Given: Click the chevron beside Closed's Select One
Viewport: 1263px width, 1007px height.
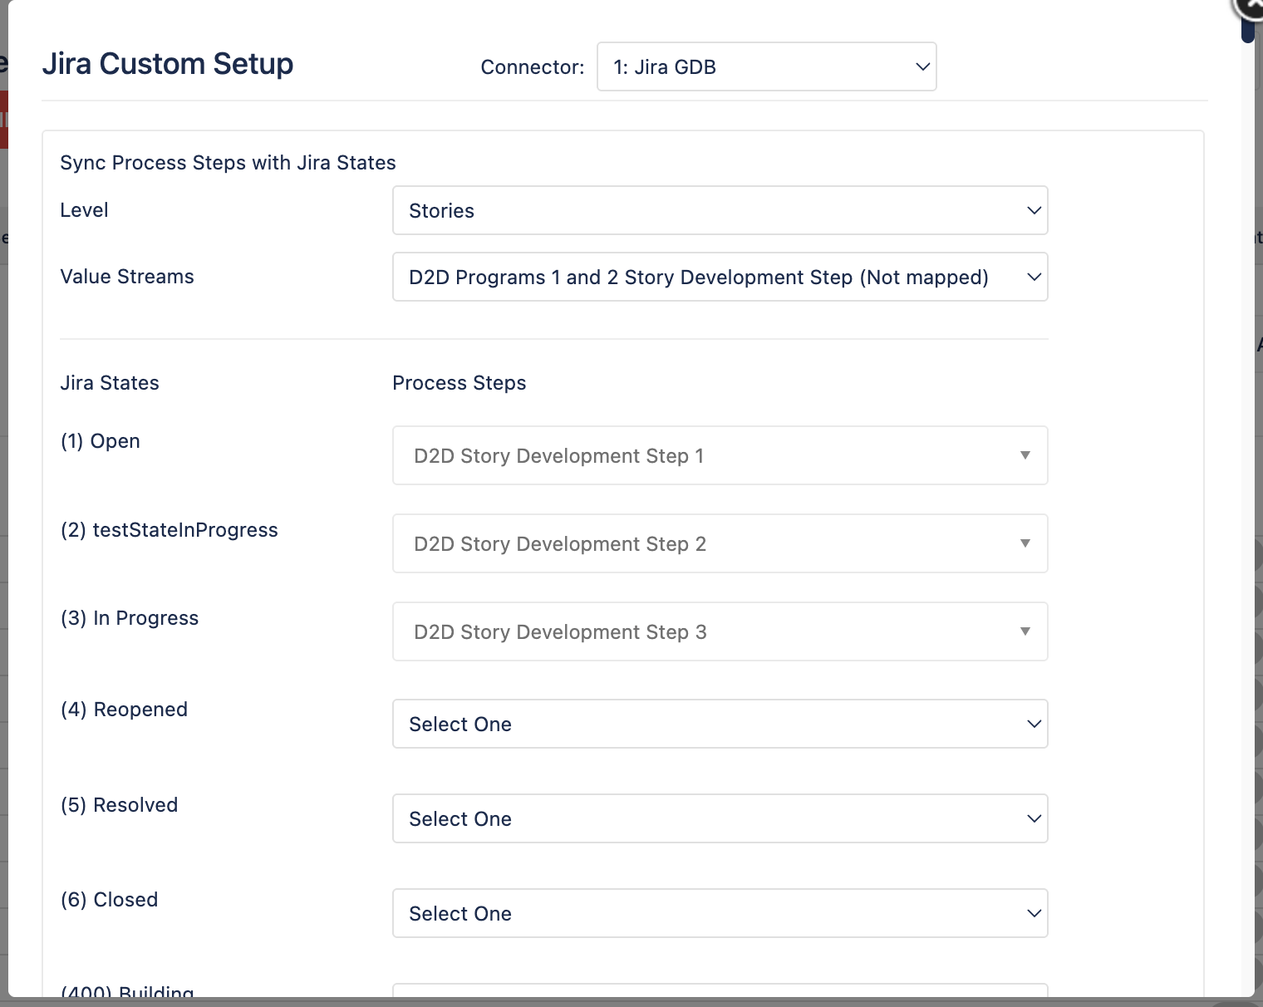Looking at the screenshot, I should [1034, 913].
